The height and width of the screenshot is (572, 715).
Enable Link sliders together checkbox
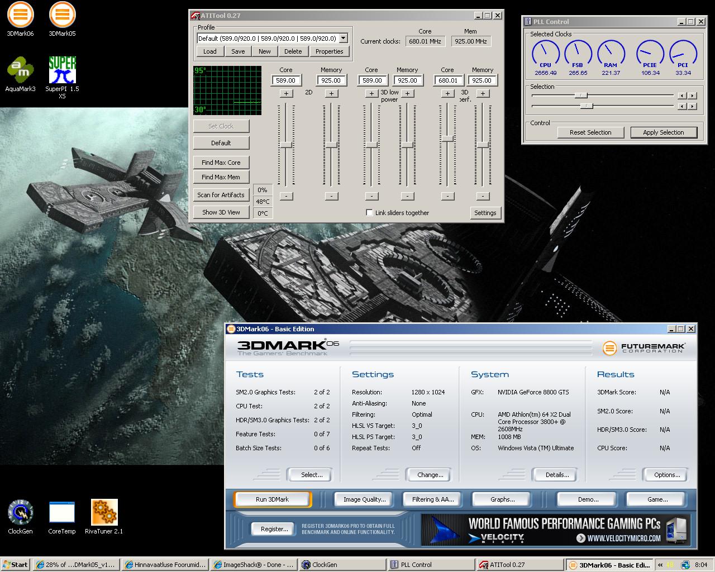(x=369, y=213)
